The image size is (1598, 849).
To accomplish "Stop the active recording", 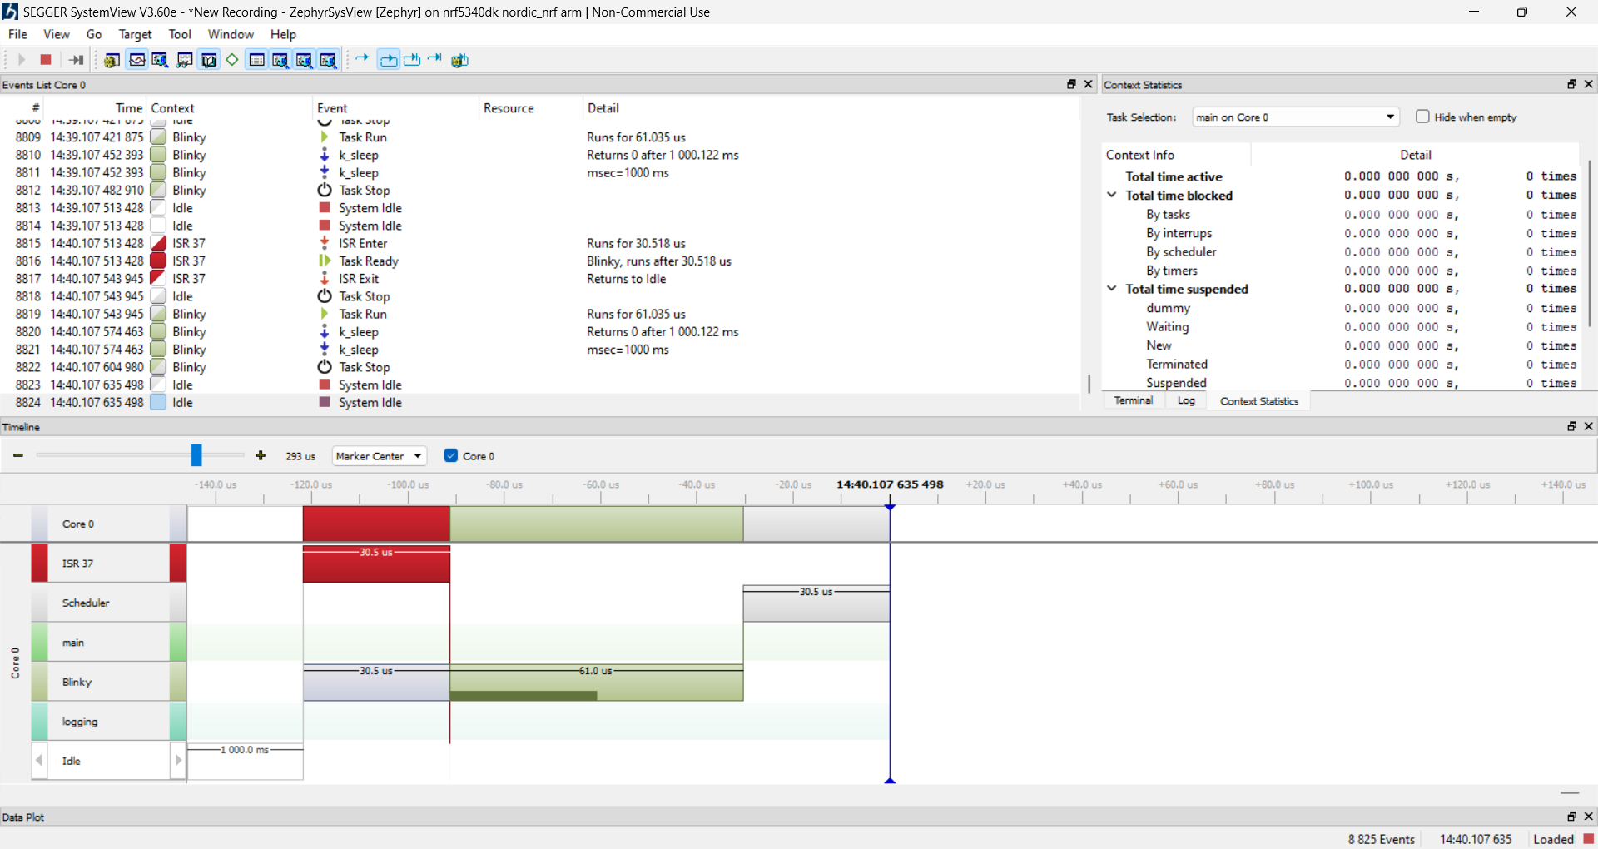I will click(46, 59).
